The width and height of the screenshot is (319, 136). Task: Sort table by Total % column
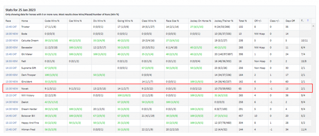click(242, 20)
